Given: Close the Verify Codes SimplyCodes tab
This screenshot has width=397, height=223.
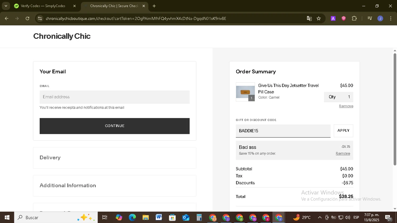Looking at the screenshot, I should pos(74,6).
